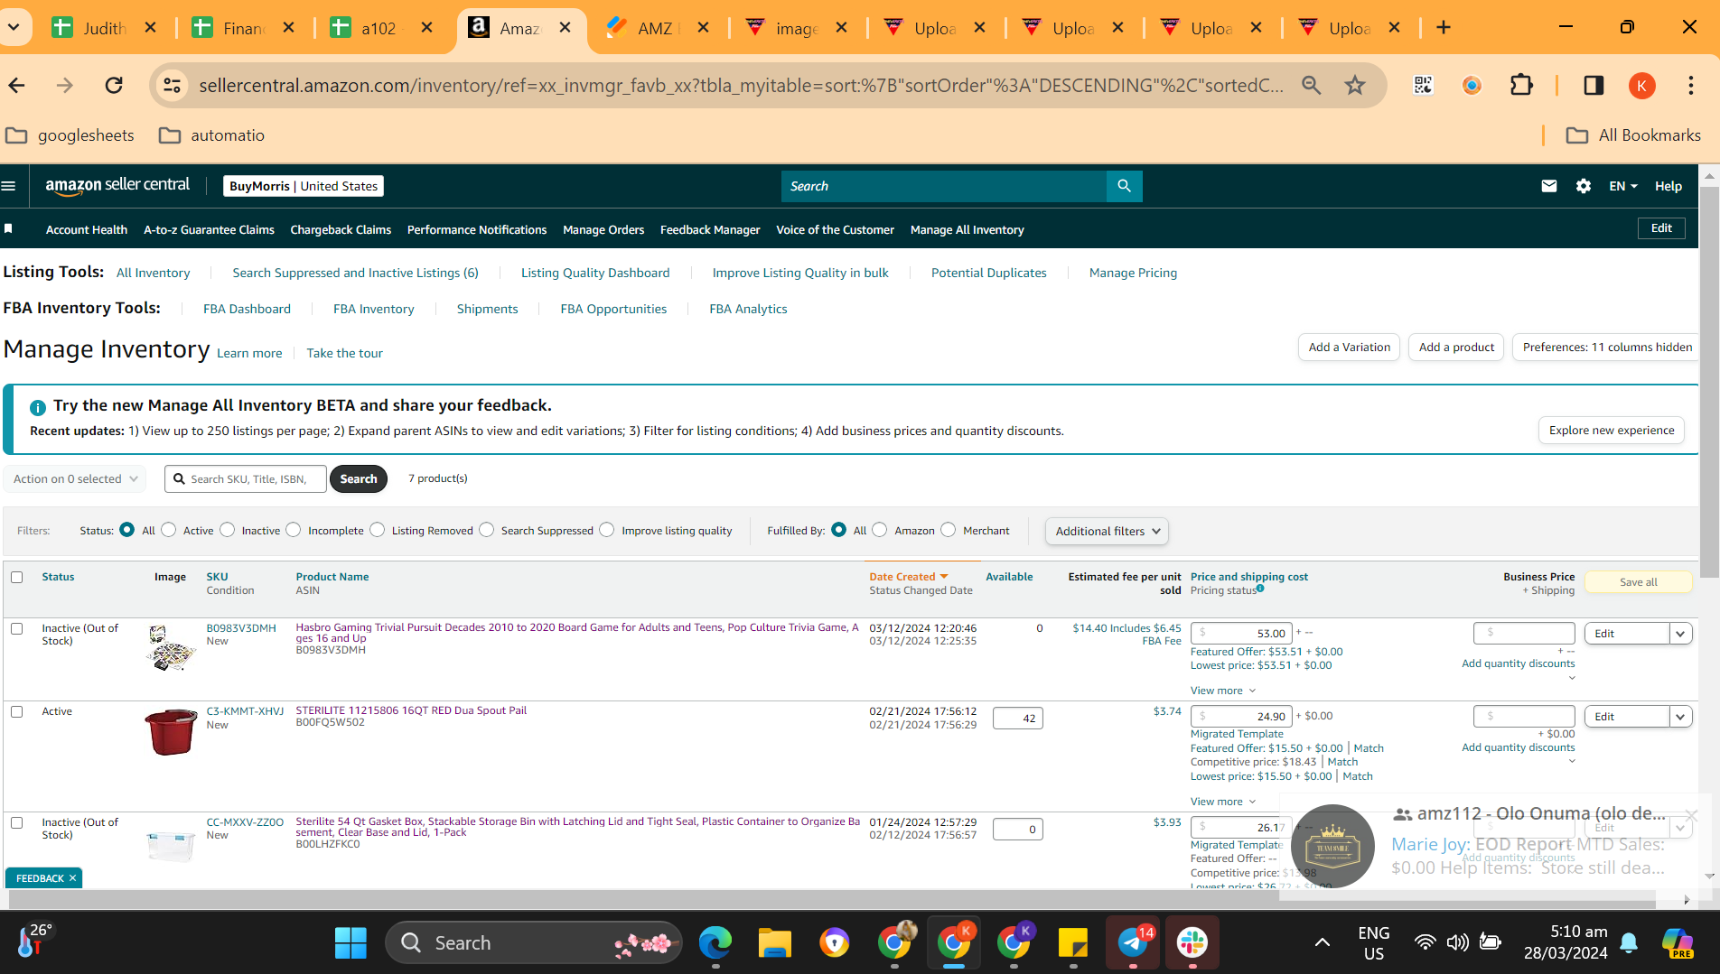Click the Add a product button
This screenshot has height=974, width=1720.
[x=1456, y=347]
